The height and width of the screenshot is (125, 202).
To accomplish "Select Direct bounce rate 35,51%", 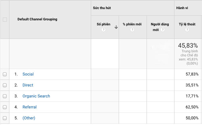I will (192, 85).
